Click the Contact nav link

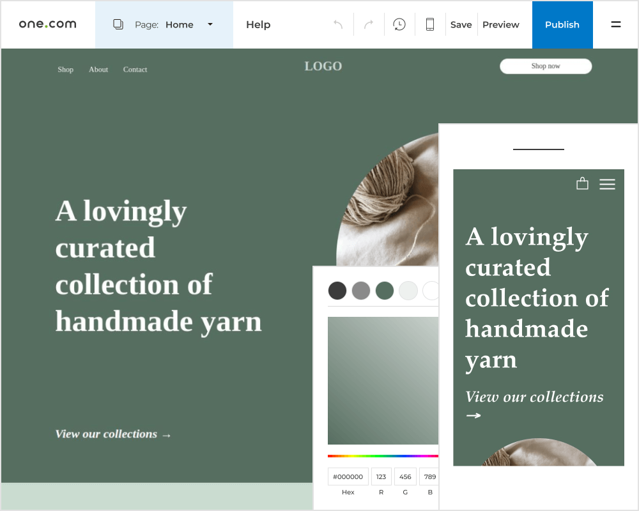(x=135, y=70)
